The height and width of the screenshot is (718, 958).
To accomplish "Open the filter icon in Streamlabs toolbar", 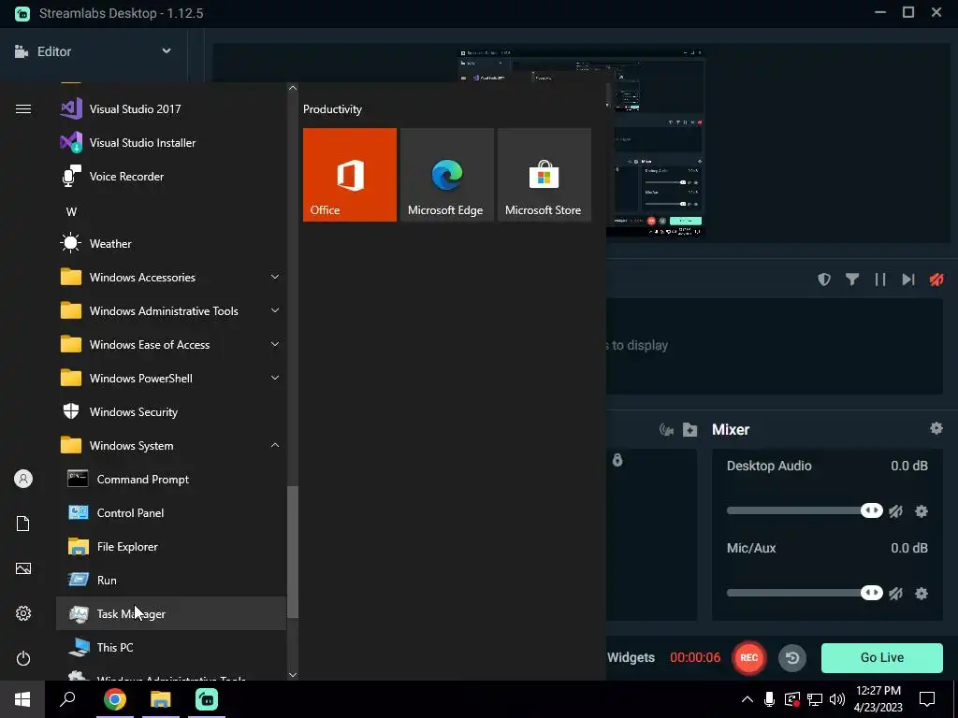I will tap(852, 280).
